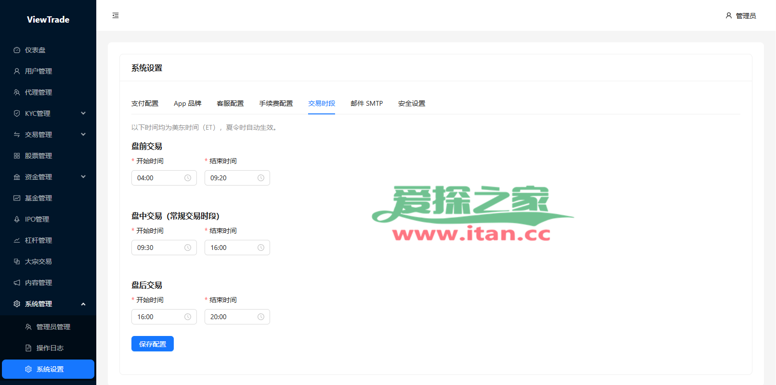Click the ViewTrade logo title

48,19
